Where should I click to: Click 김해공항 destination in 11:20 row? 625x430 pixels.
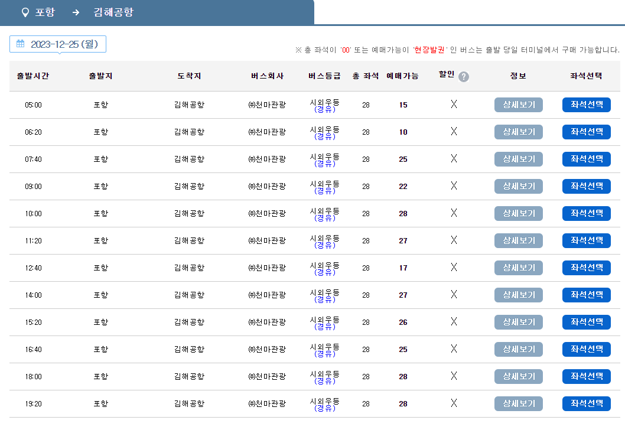[x=189, y=241]
